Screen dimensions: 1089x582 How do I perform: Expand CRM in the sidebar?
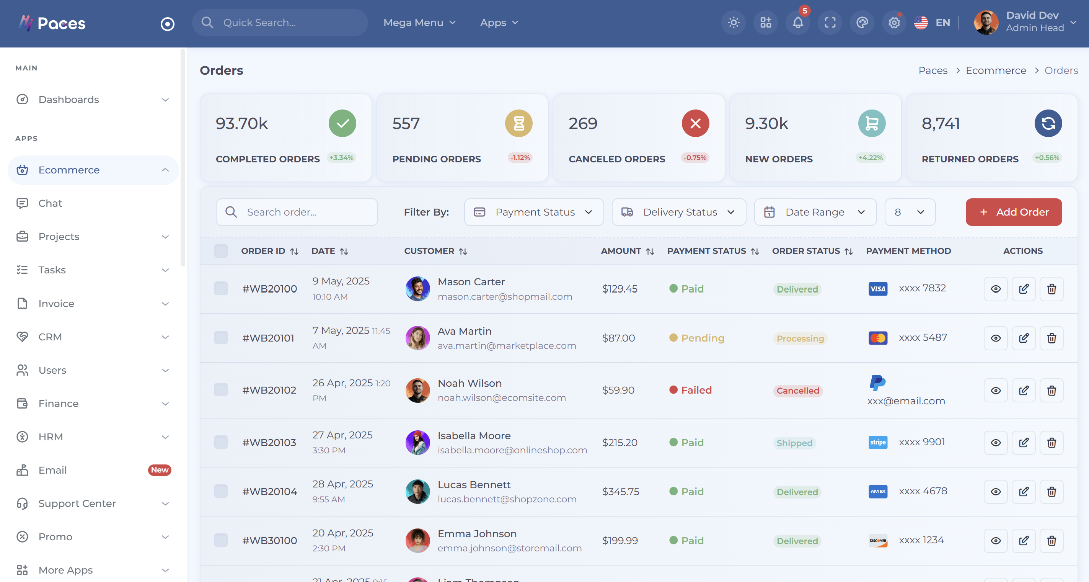93,337
